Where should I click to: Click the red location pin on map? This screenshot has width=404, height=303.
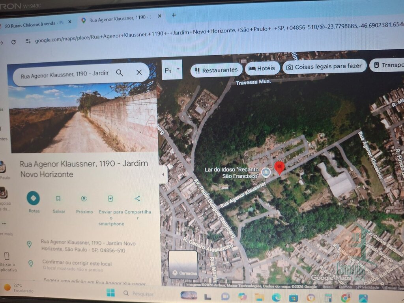click(279, 168)
